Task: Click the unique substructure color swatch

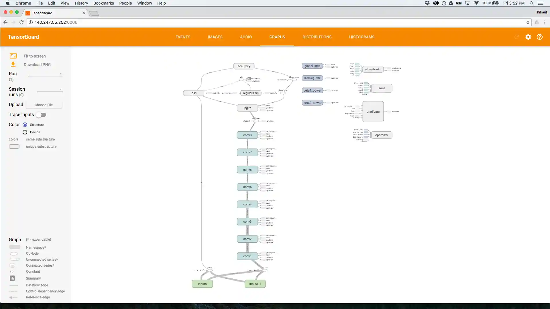Action: [x=14, y=146]
